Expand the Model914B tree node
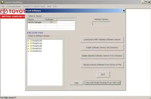The height and width of the screenshot is (99, 151). coord(28,46)
